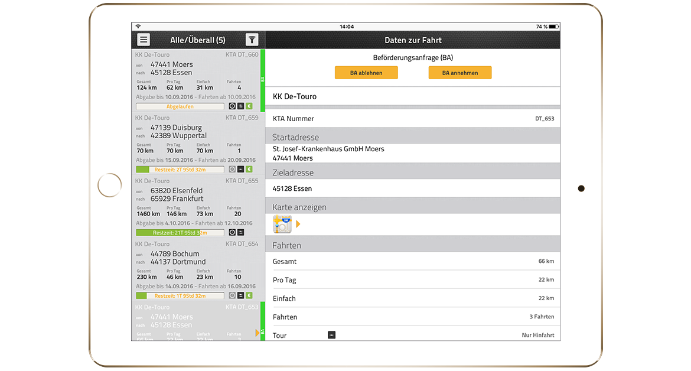691x371 pixels.
Task: Tap the KTA DT_659 label
Action: [x=242, y=118]
